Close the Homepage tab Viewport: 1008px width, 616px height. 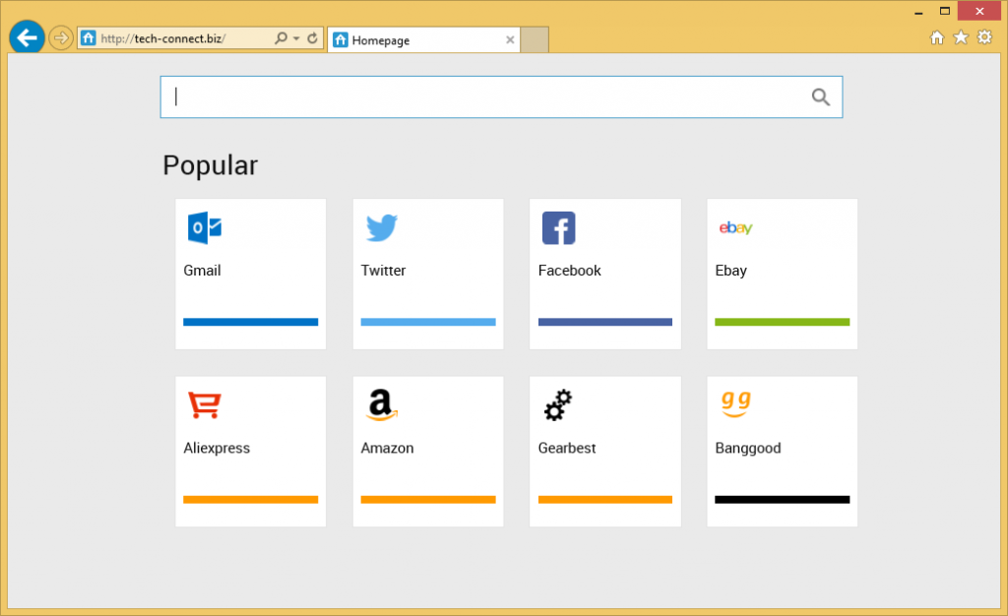[510, 40]
